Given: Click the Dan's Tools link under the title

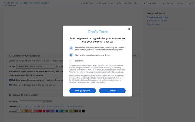Looking at the screenshot, I should [12, 5].
